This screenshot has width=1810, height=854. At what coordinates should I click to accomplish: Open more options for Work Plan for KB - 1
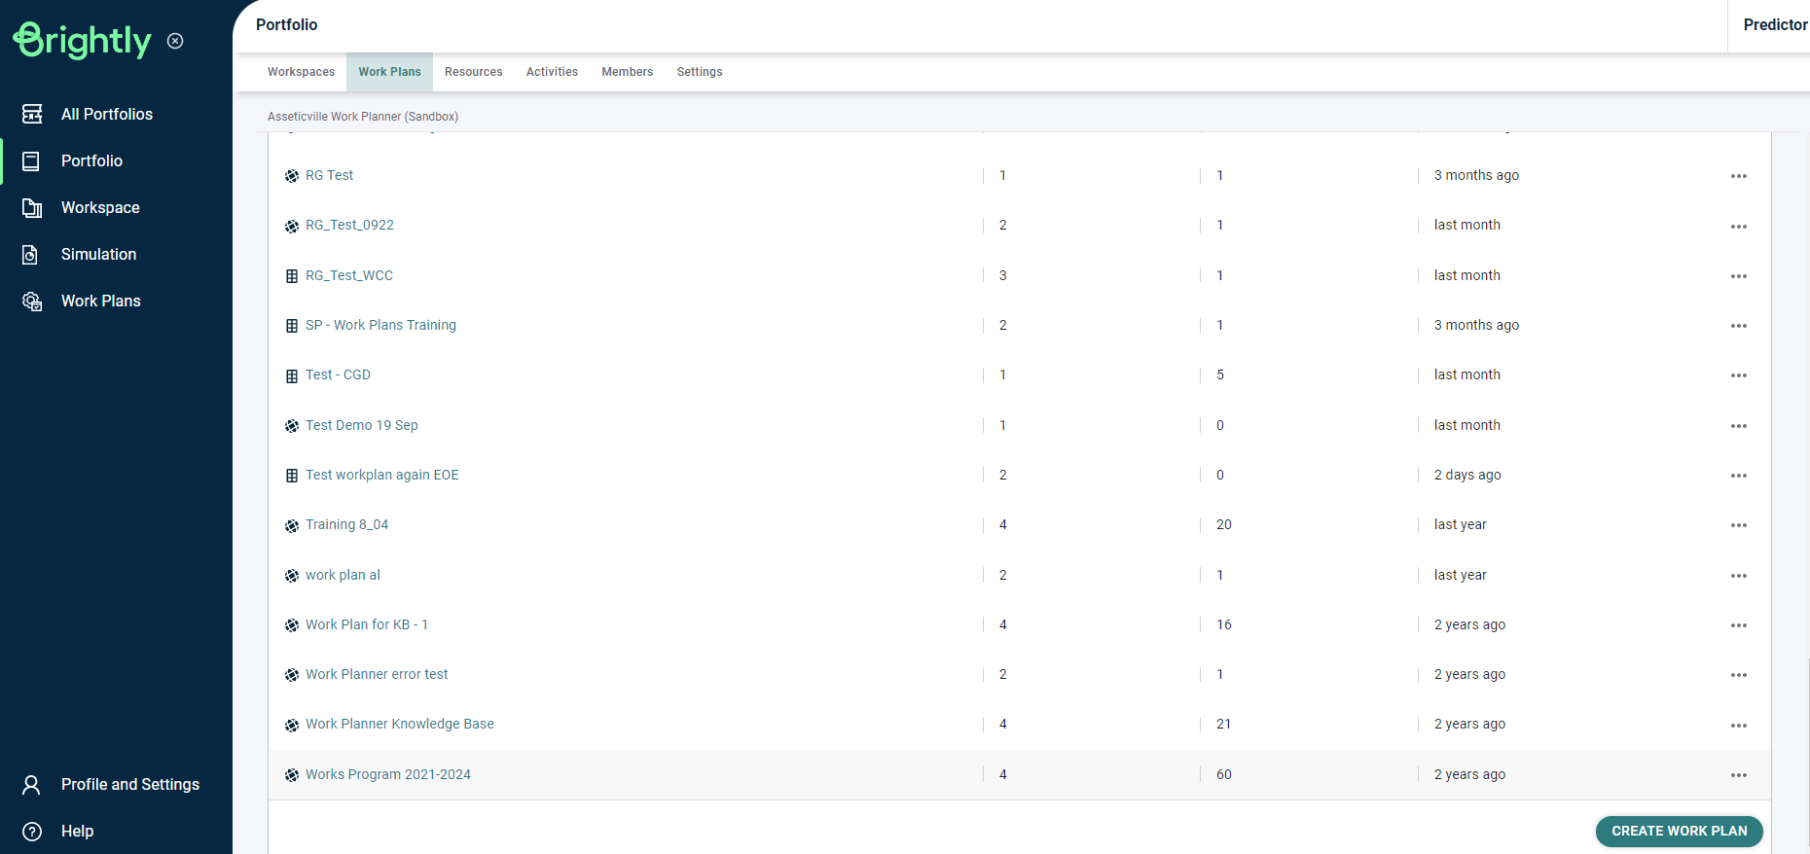click(1739, 625)
